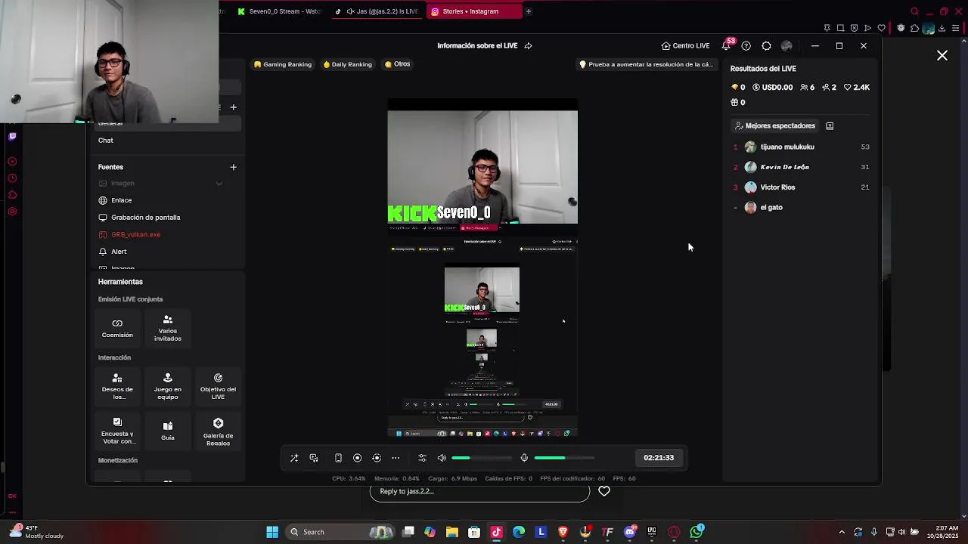The width and height of the screenshot is (968, 544).
Task: Open the Otros ranking tab
Action: point(397,64)
